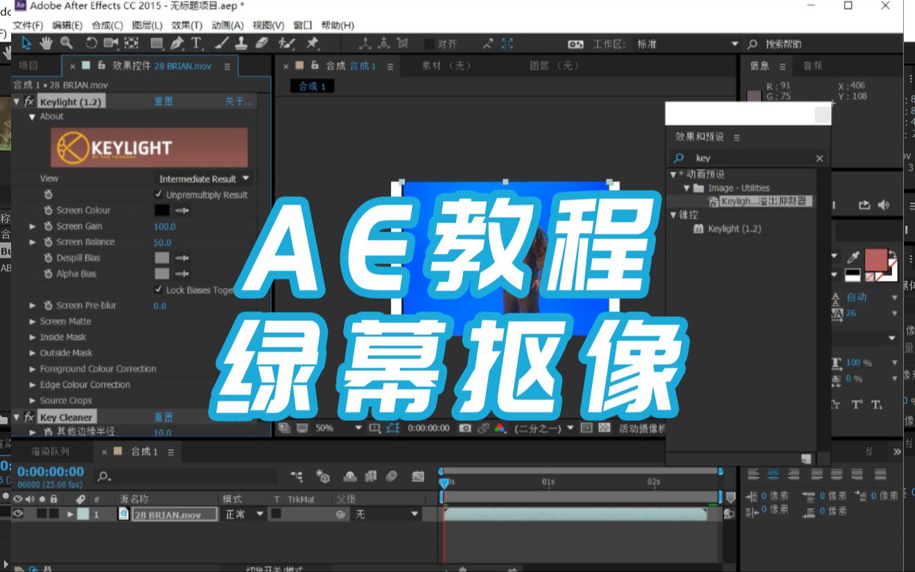Pick the Clone Stamp tool
This screenshot has width=915, height=572.
click(242, 43)
